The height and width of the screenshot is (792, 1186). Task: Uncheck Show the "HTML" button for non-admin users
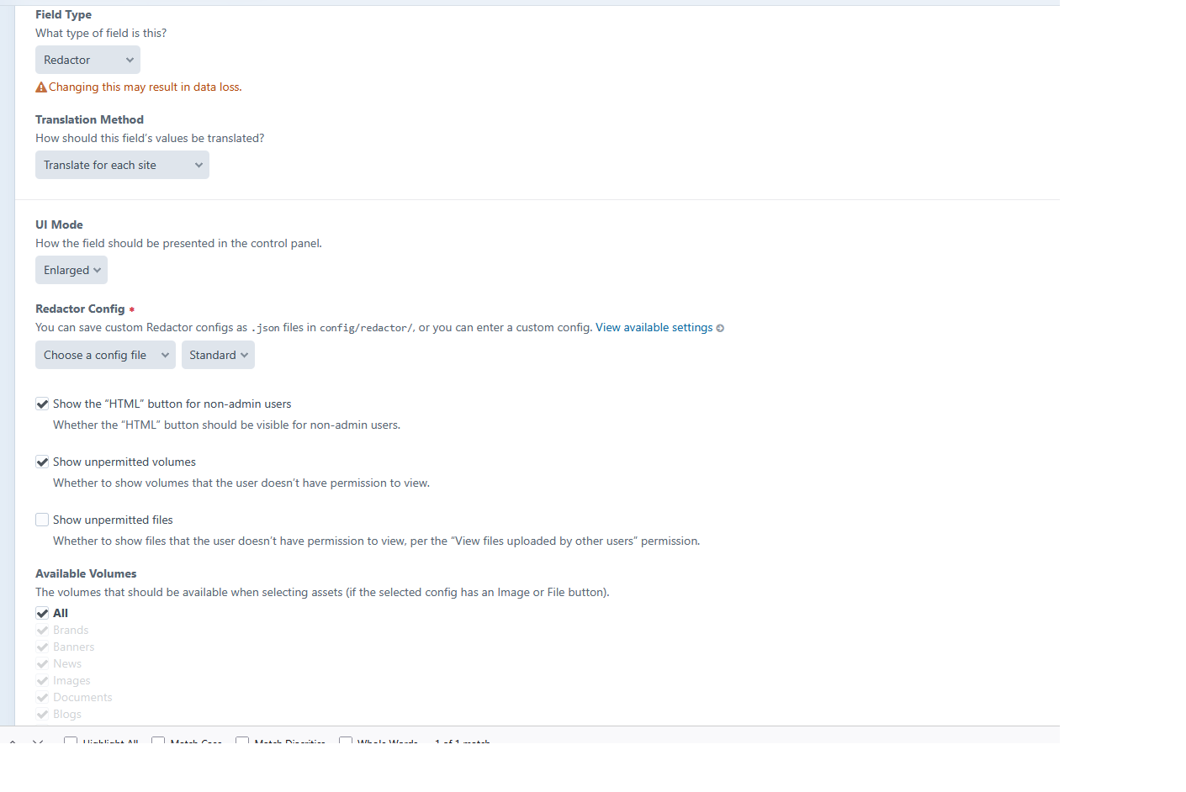(42, 404)
